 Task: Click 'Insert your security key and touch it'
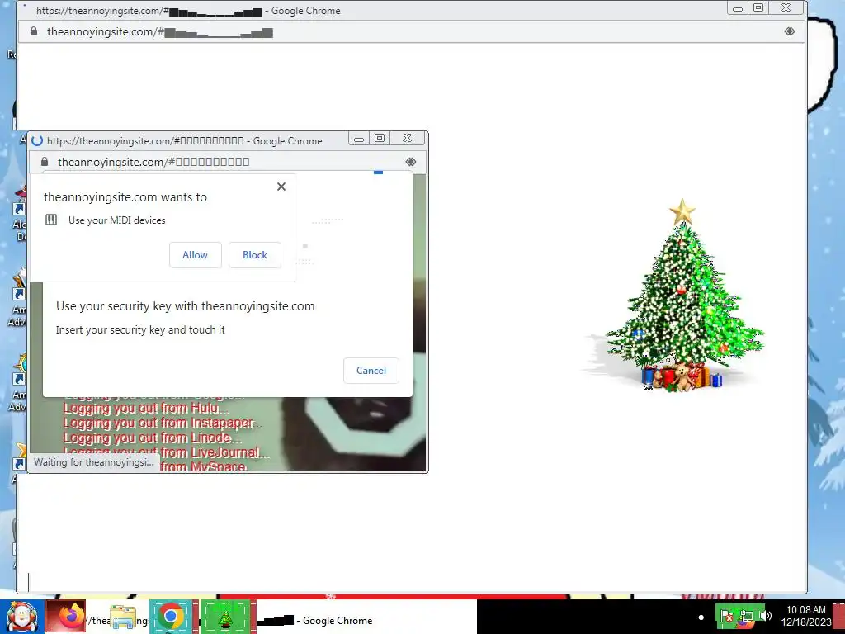coord(140,329)
